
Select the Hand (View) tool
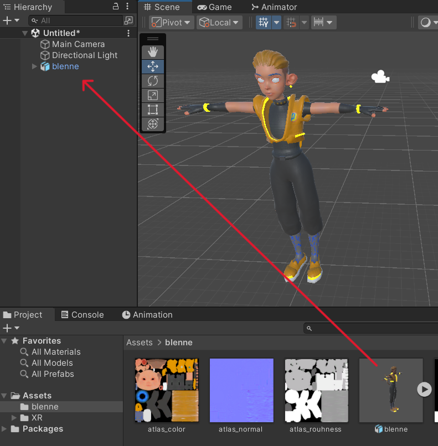tap(153, 52)
